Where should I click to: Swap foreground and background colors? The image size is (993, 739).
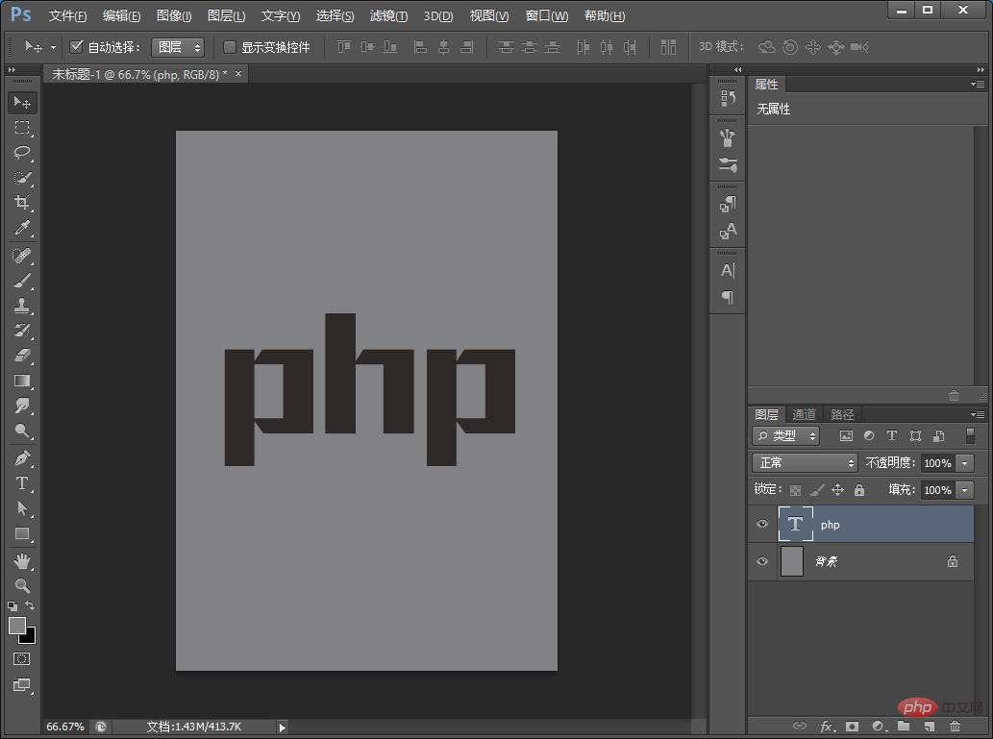[30, 606]
